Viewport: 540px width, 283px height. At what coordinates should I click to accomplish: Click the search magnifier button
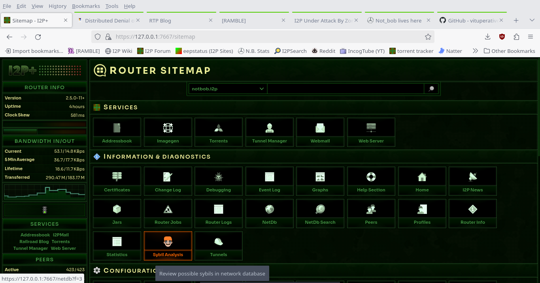(431, 89)
